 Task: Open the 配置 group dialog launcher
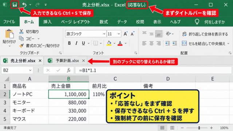[x=230, y=53]
